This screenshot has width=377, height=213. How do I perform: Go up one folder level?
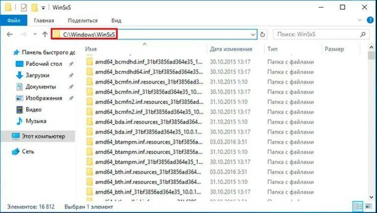tap(45, 34)
